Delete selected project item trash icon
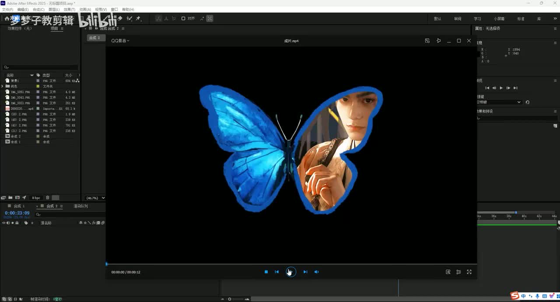This screenshot has height=302, width=560. click(48, 198)
